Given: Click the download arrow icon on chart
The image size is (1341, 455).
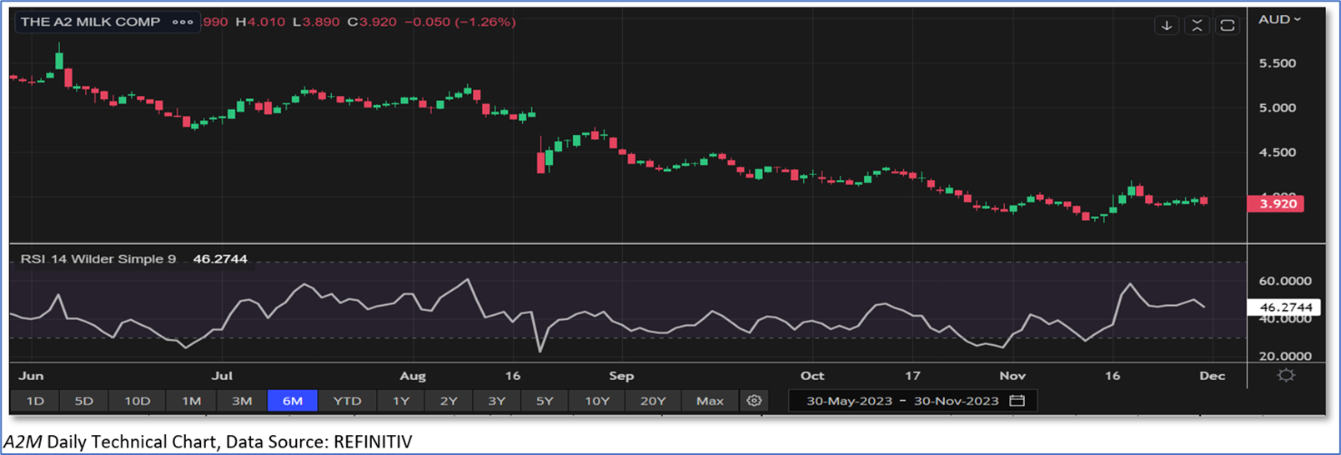Looking at the screenshot, I should click(1167, 26).
